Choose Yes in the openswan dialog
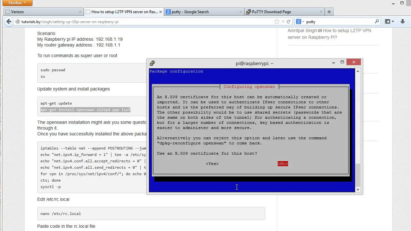411x231 pixels. pos(212,164)
